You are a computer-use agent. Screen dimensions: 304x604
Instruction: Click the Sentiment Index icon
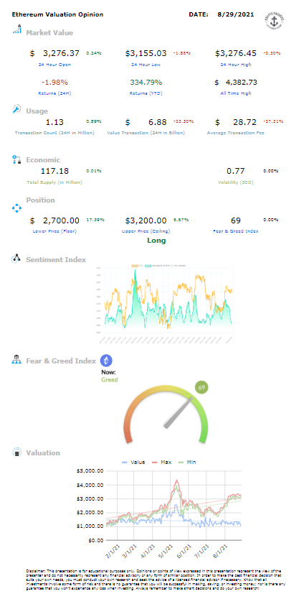[x=16, y=259]
